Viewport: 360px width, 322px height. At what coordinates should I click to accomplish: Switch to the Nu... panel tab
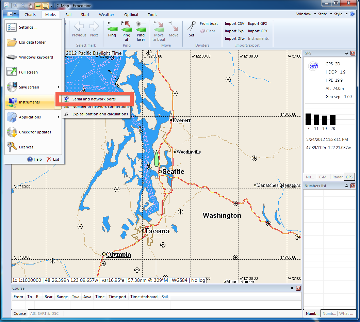coord(310,177)
